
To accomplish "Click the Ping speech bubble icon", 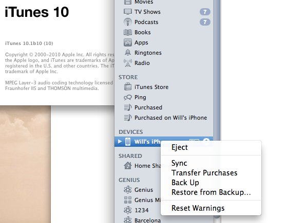I will [x=128, y=97].
